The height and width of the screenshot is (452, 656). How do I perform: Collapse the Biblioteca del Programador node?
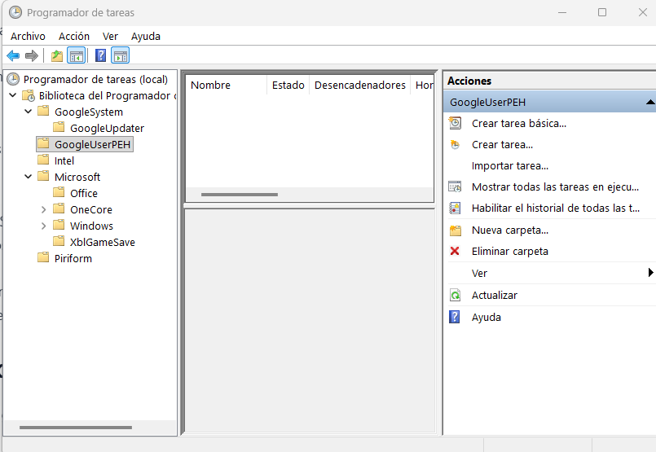tap(13, 95)
